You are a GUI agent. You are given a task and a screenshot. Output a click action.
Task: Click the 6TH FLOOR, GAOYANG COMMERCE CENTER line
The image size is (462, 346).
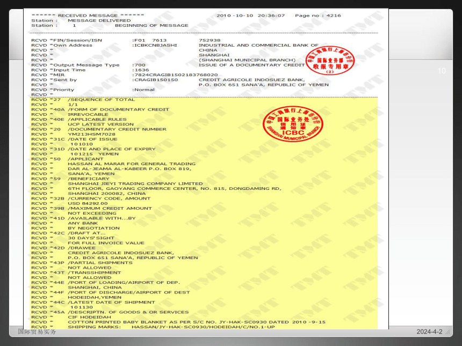175,189
